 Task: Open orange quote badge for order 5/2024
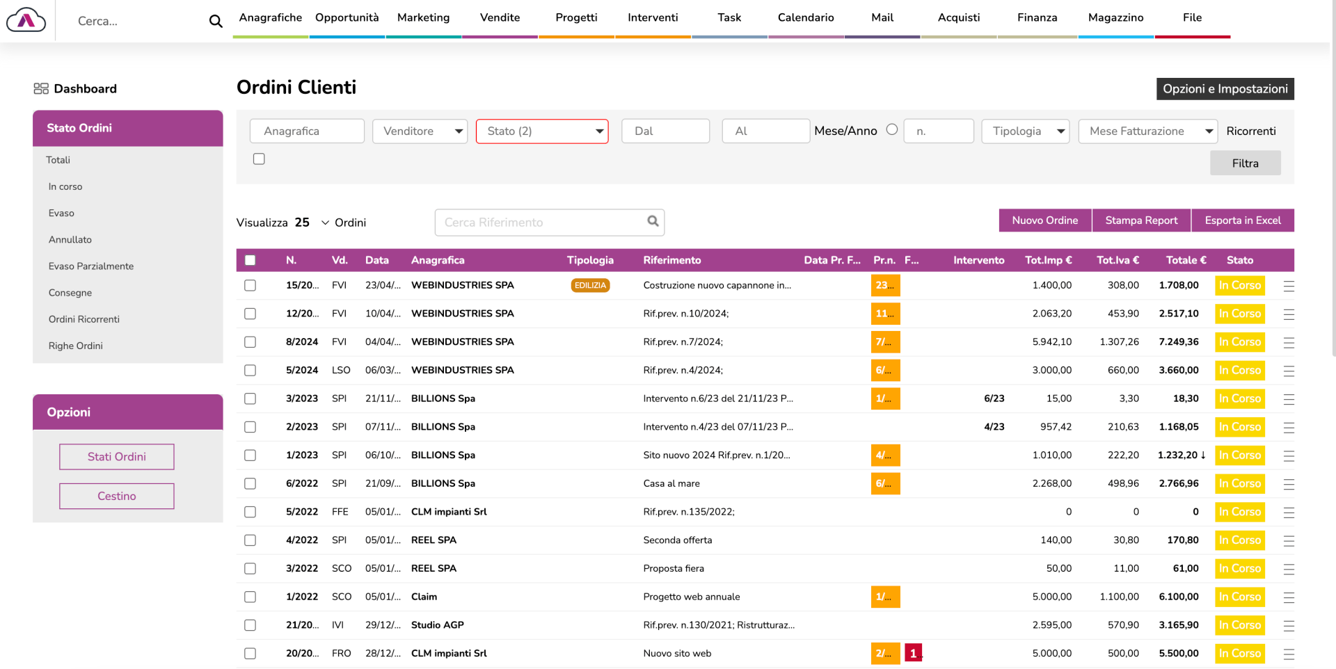coord(885,371)
